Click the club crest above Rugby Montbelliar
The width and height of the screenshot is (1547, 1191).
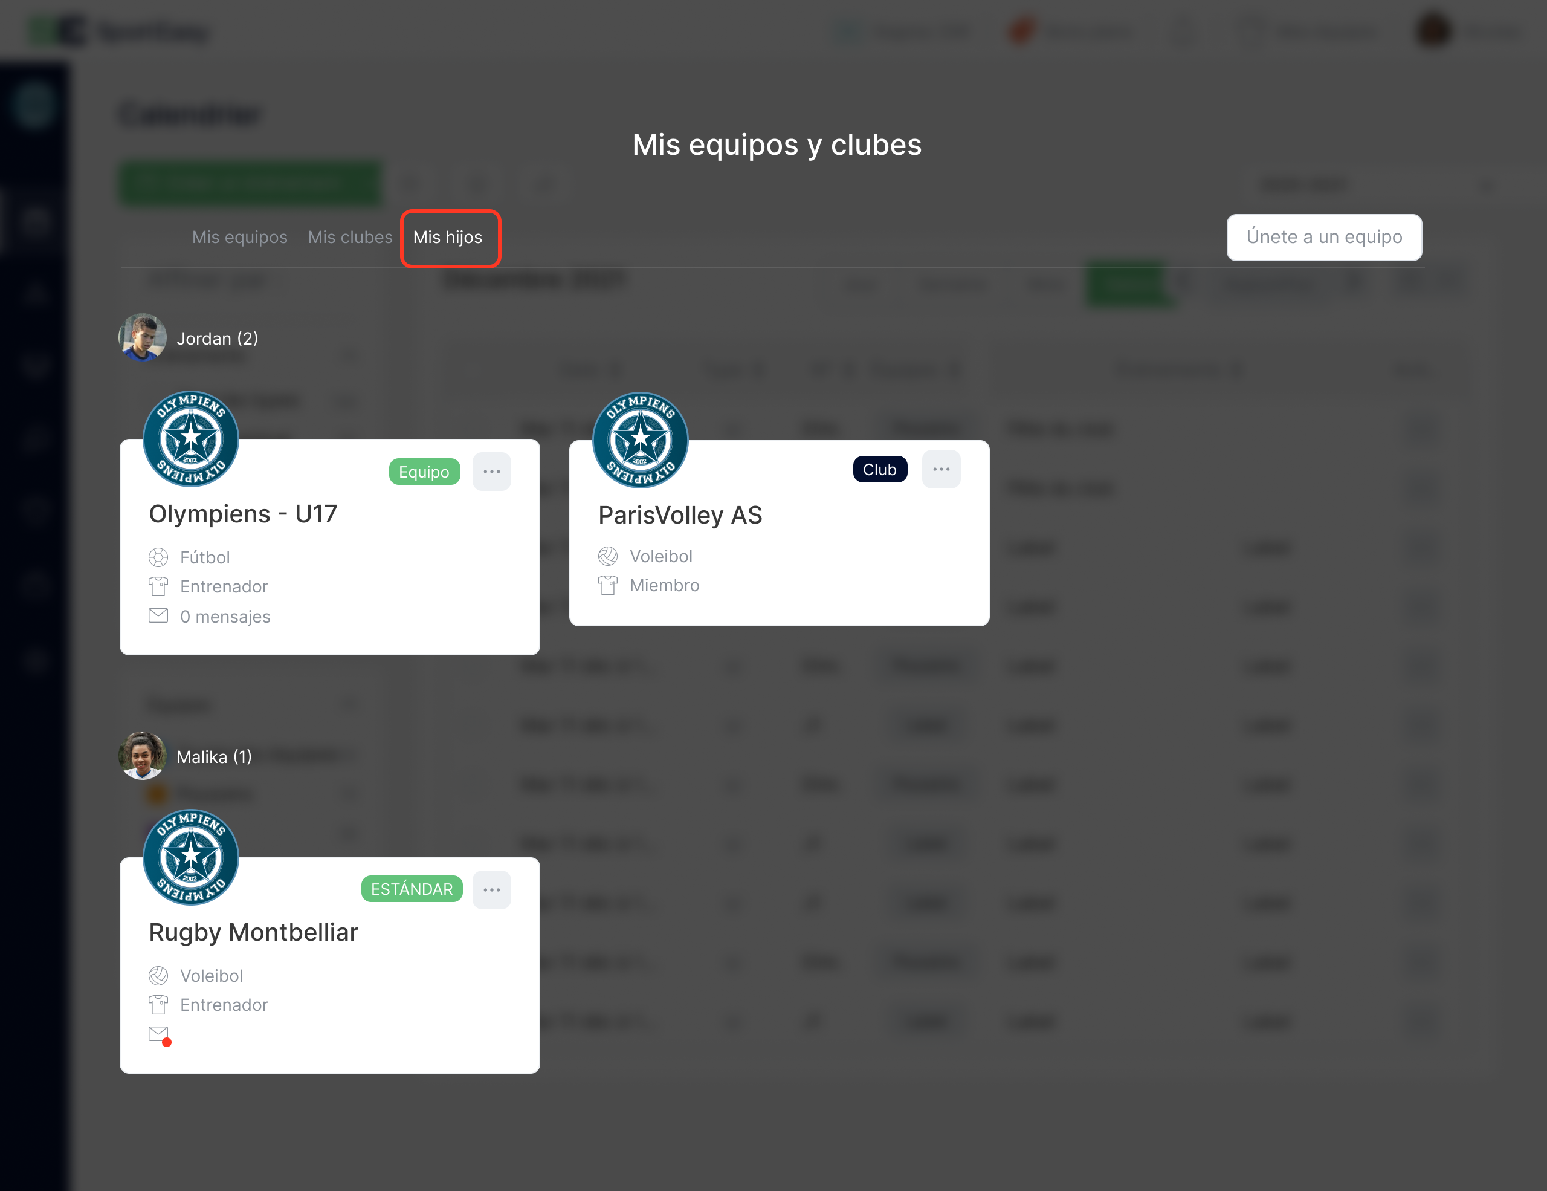click(x=190, y=857)
